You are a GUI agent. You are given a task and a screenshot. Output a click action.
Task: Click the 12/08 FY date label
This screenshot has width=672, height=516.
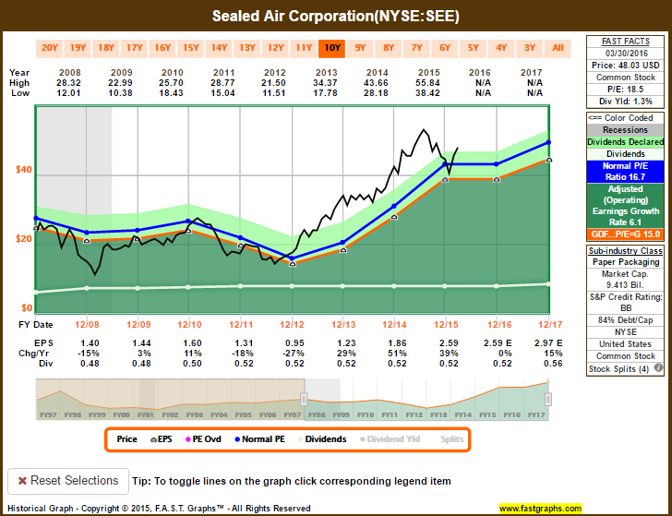(87, 325)
